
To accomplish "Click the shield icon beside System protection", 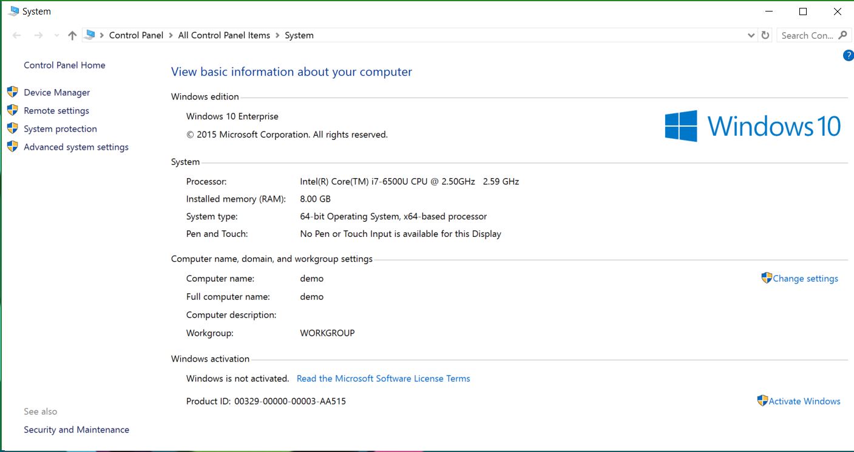I will coord(12,128).
